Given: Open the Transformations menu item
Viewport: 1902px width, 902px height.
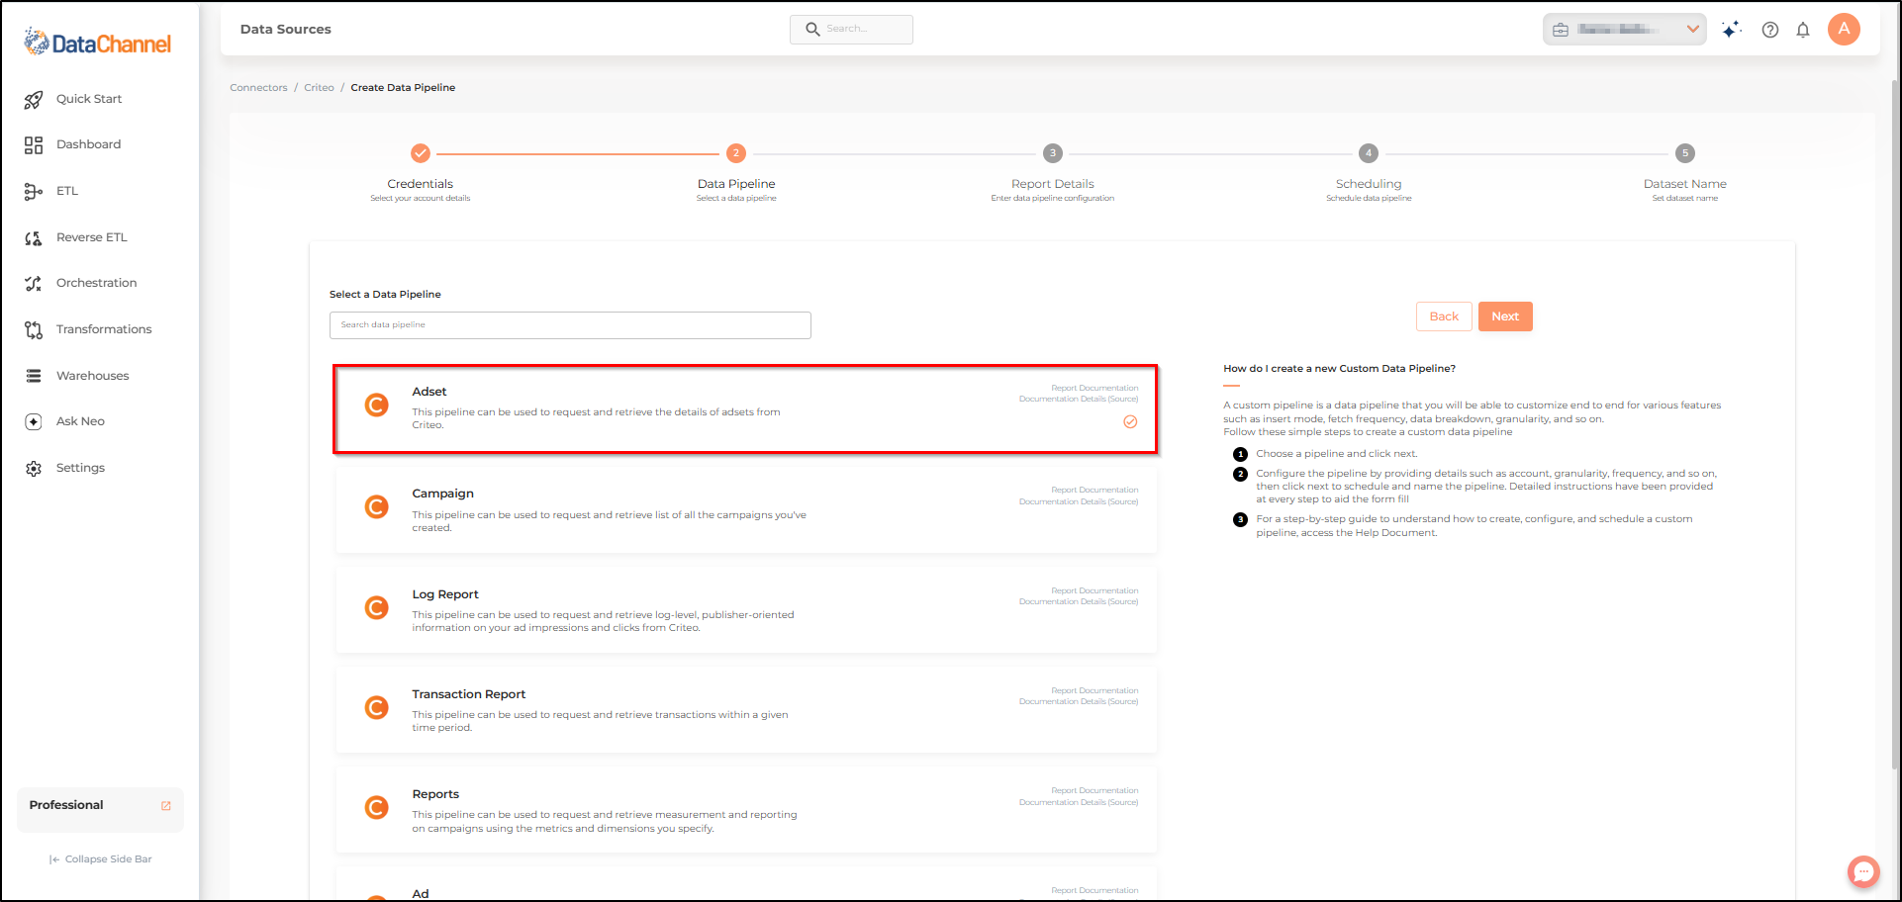Looking at the screenshot, I should pos(104,329).
